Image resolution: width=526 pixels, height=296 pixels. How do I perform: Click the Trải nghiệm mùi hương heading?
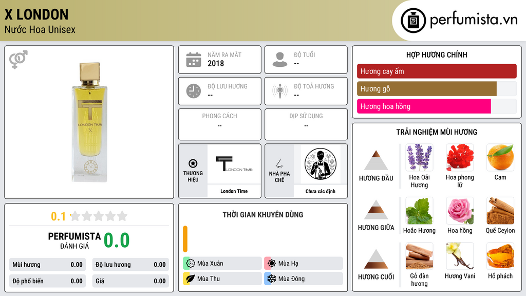(437, 132)
